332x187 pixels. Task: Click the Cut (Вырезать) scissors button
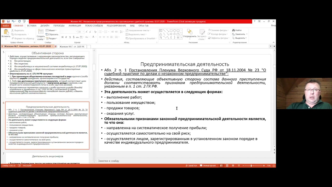(x=17, y=30)
